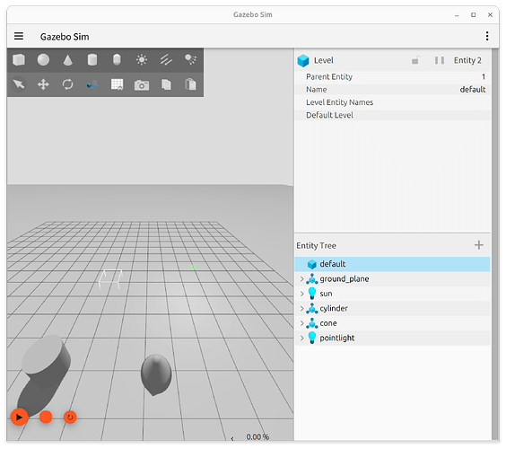Click the Name component row

[392, 90]
